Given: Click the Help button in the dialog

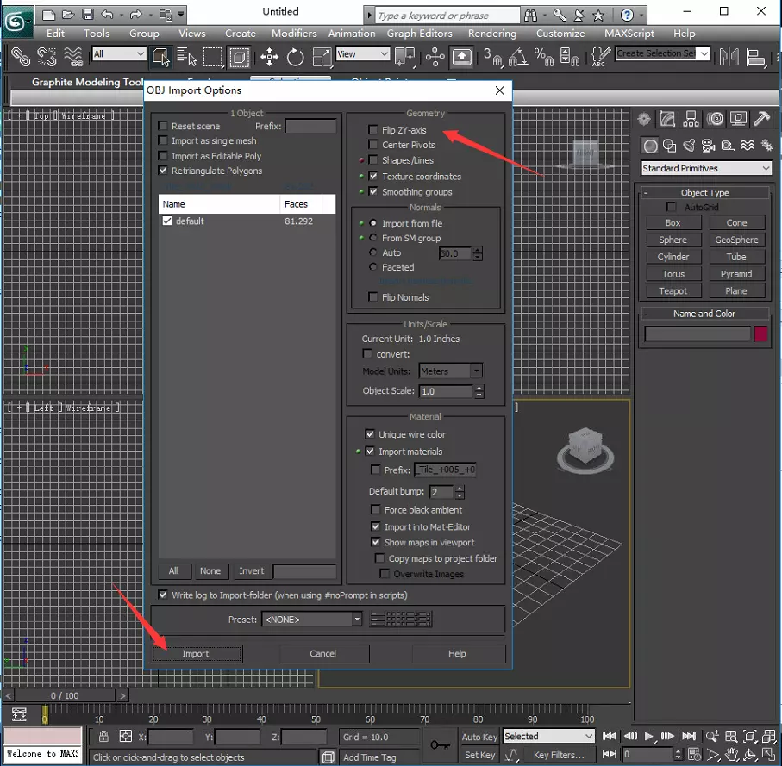Looking at the screenshot, I should [x=458, y=653].
